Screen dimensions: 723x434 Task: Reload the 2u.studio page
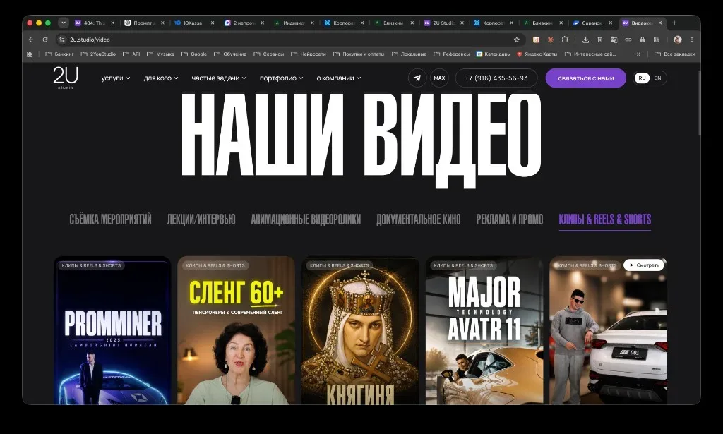point(45,40)
